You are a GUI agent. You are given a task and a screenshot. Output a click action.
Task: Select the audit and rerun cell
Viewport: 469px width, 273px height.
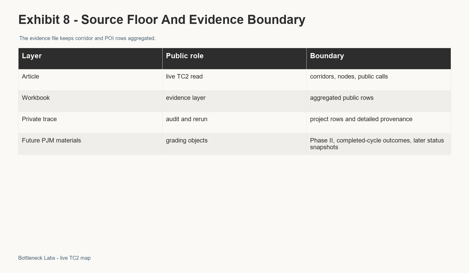click(x=234, y=122)
